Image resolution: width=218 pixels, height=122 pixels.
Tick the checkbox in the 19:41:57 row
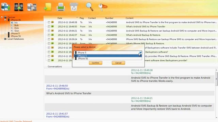pos(49,35)
